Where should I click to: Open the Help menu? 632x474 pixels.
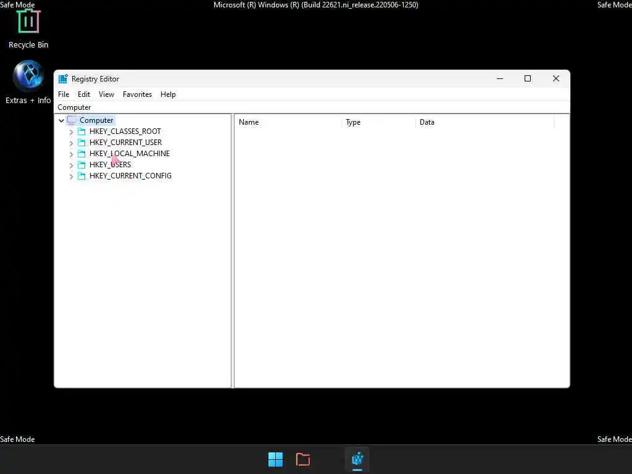click(168, 94)
